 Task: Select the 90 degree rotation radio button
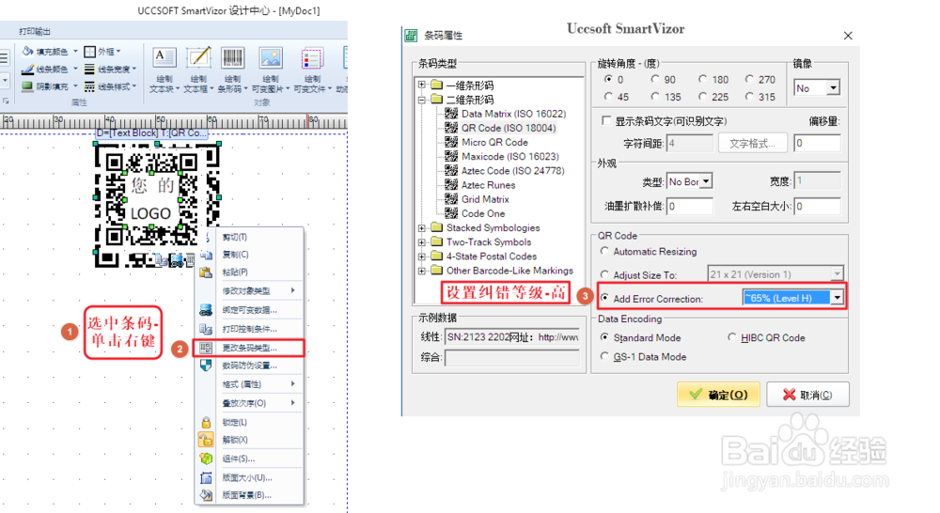tap(654, 79)
